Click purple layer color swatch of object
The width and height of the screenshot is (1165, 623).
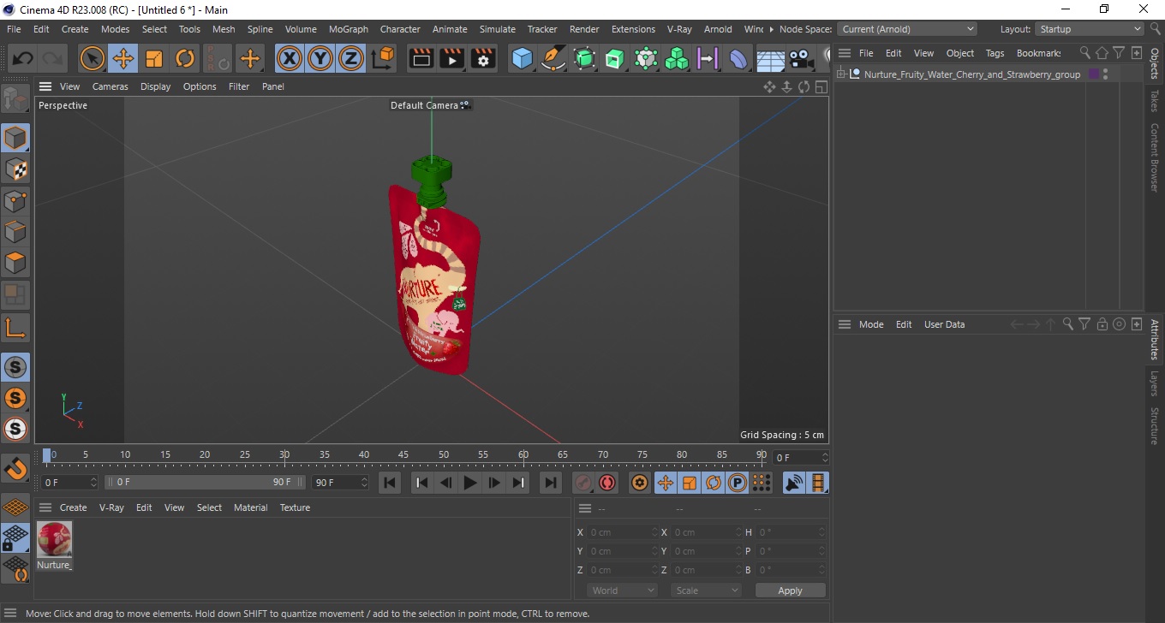tap(1094, 74)
